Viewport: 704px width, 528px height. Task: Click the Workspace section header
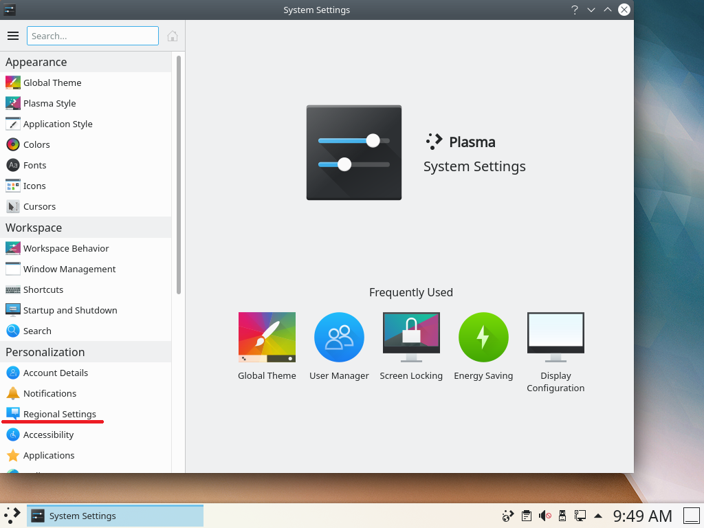85,228
